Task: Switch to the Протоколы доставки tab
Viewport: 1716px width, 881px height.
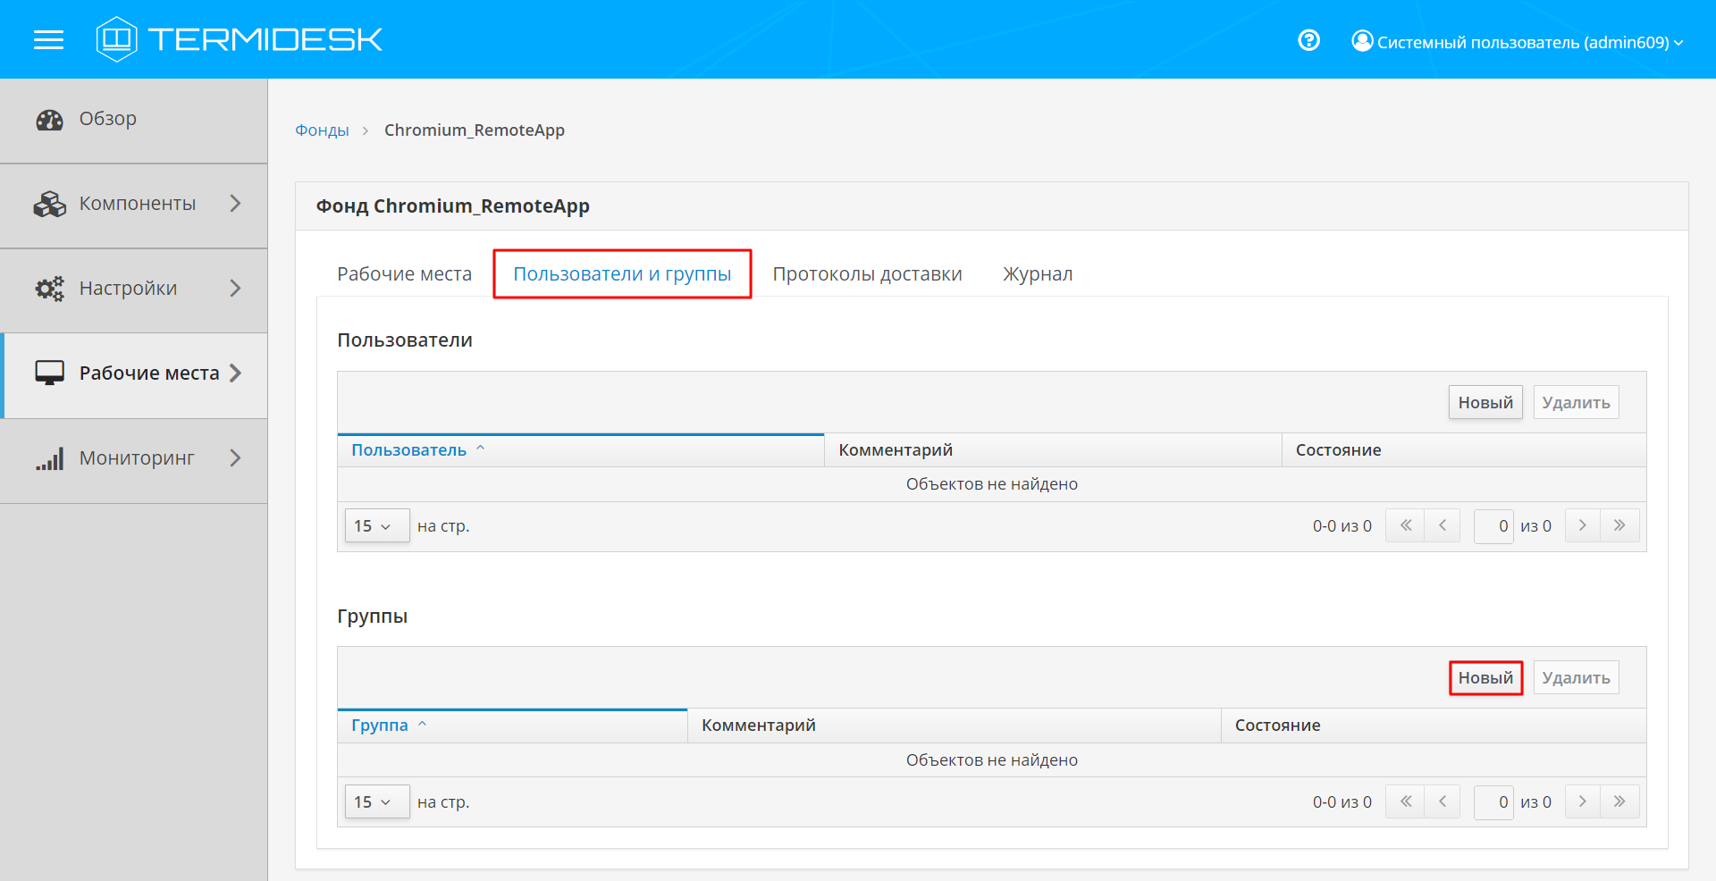Action: pyautogui.click(x=867, y=274)
